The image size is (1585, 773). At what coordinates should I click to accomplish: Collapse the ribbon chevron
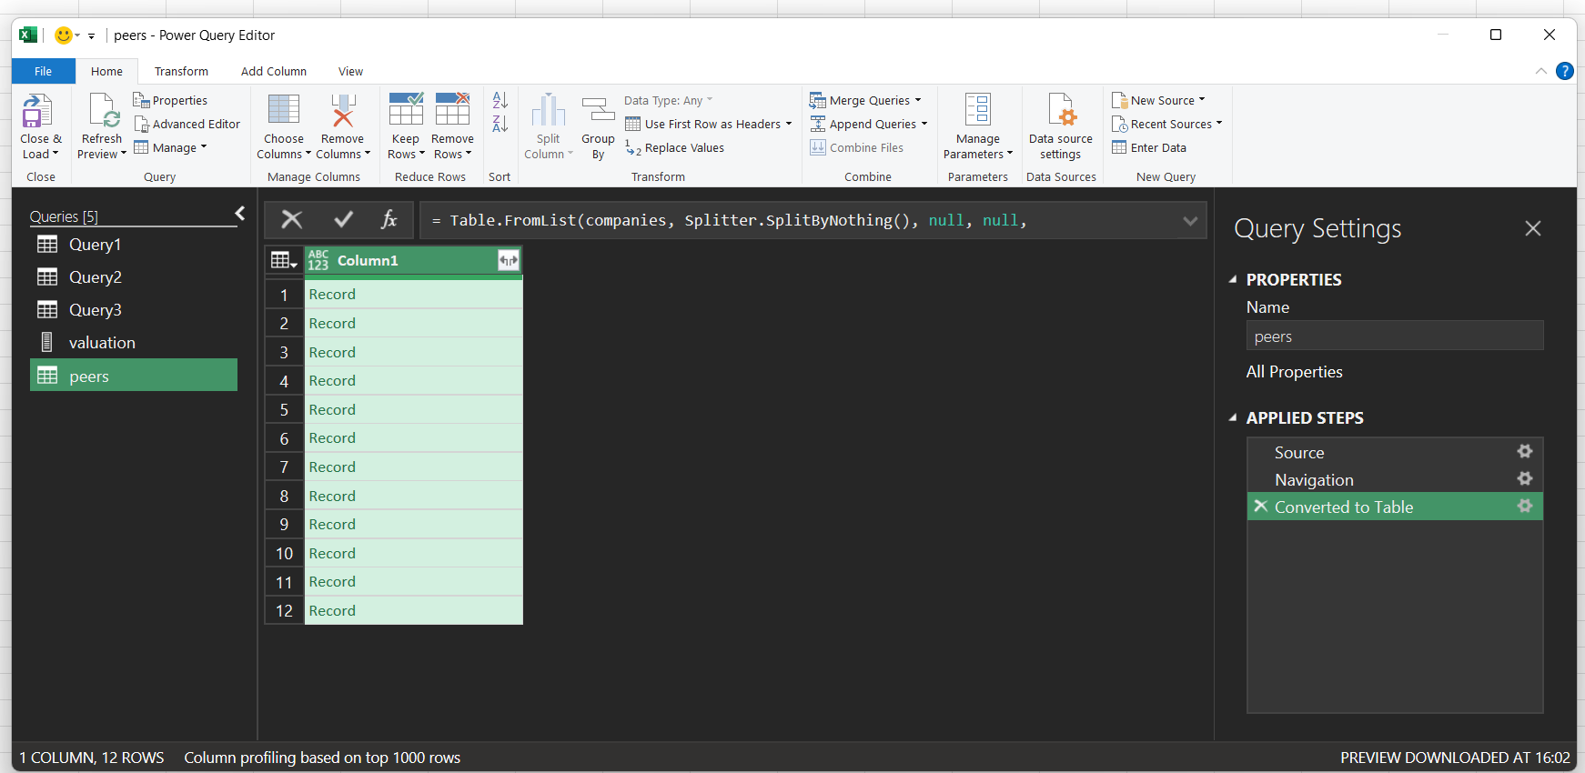[x=1540, y=71]
